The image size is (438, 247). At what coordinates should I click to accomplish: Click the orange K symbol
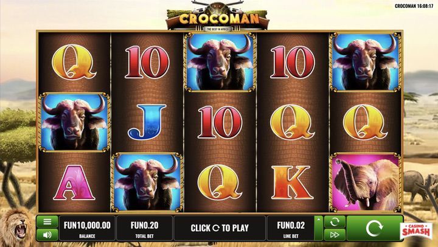point(292,183)
